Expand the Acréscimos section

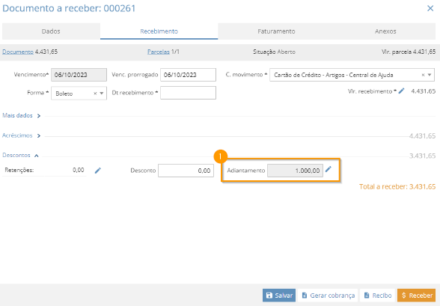pos(21,135)
